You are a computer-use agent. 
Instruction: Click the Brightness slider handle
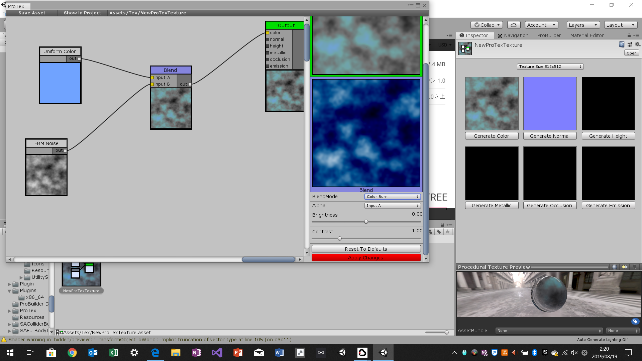[x=366, y=222]
